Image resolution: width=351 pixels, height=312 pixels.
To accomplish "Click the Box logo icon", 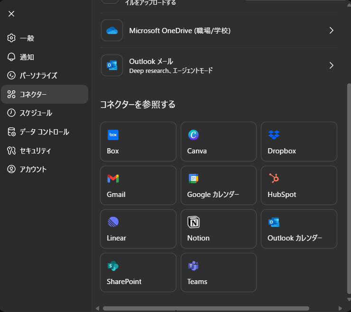I will pos(113,135).
